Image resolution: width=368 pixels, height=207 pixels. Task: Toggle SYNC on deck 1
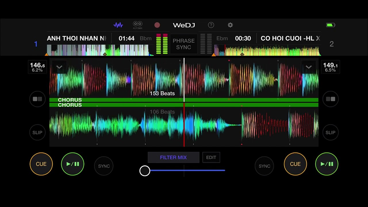104,166
